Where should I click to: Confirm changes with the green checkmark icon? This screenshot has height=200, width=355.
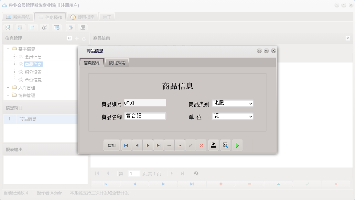pos(190,145)
